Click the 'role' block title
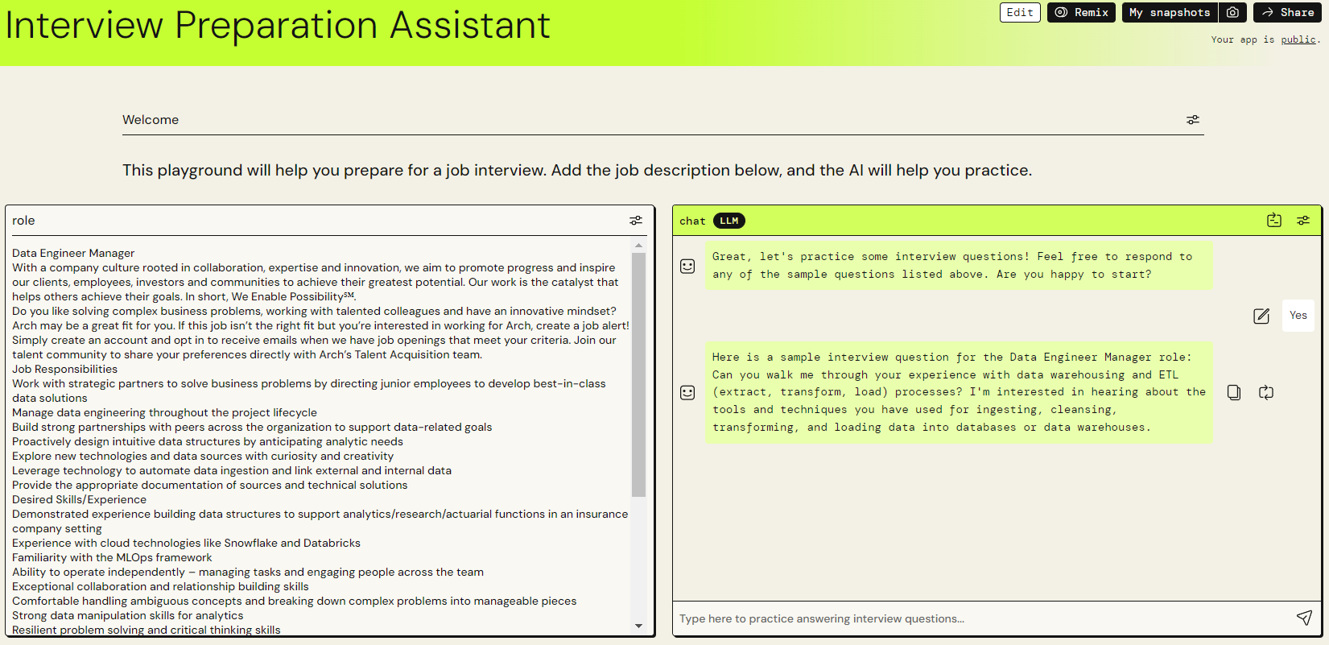This screenshot has width=1329, height=645. (23, 221)
